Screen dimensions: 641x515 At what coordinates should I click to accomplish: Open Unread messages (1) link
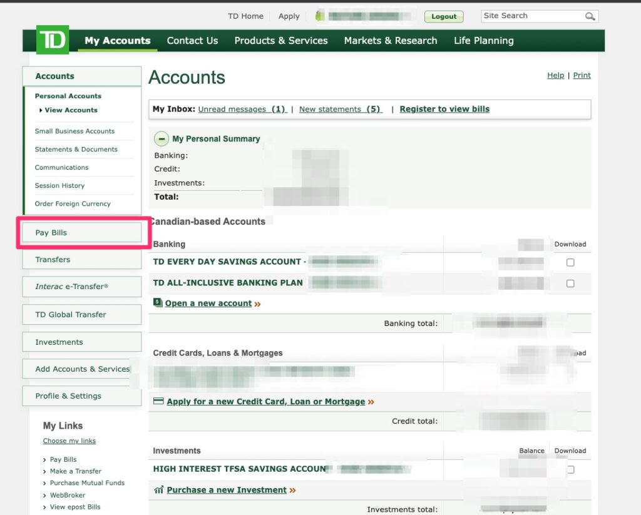[x=242, y=109]
